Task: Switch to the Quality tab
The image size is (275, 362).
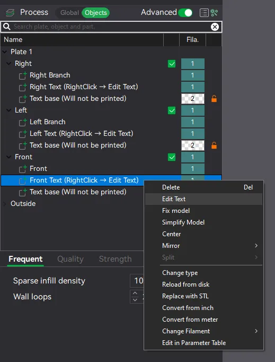Action: point(70,259)
